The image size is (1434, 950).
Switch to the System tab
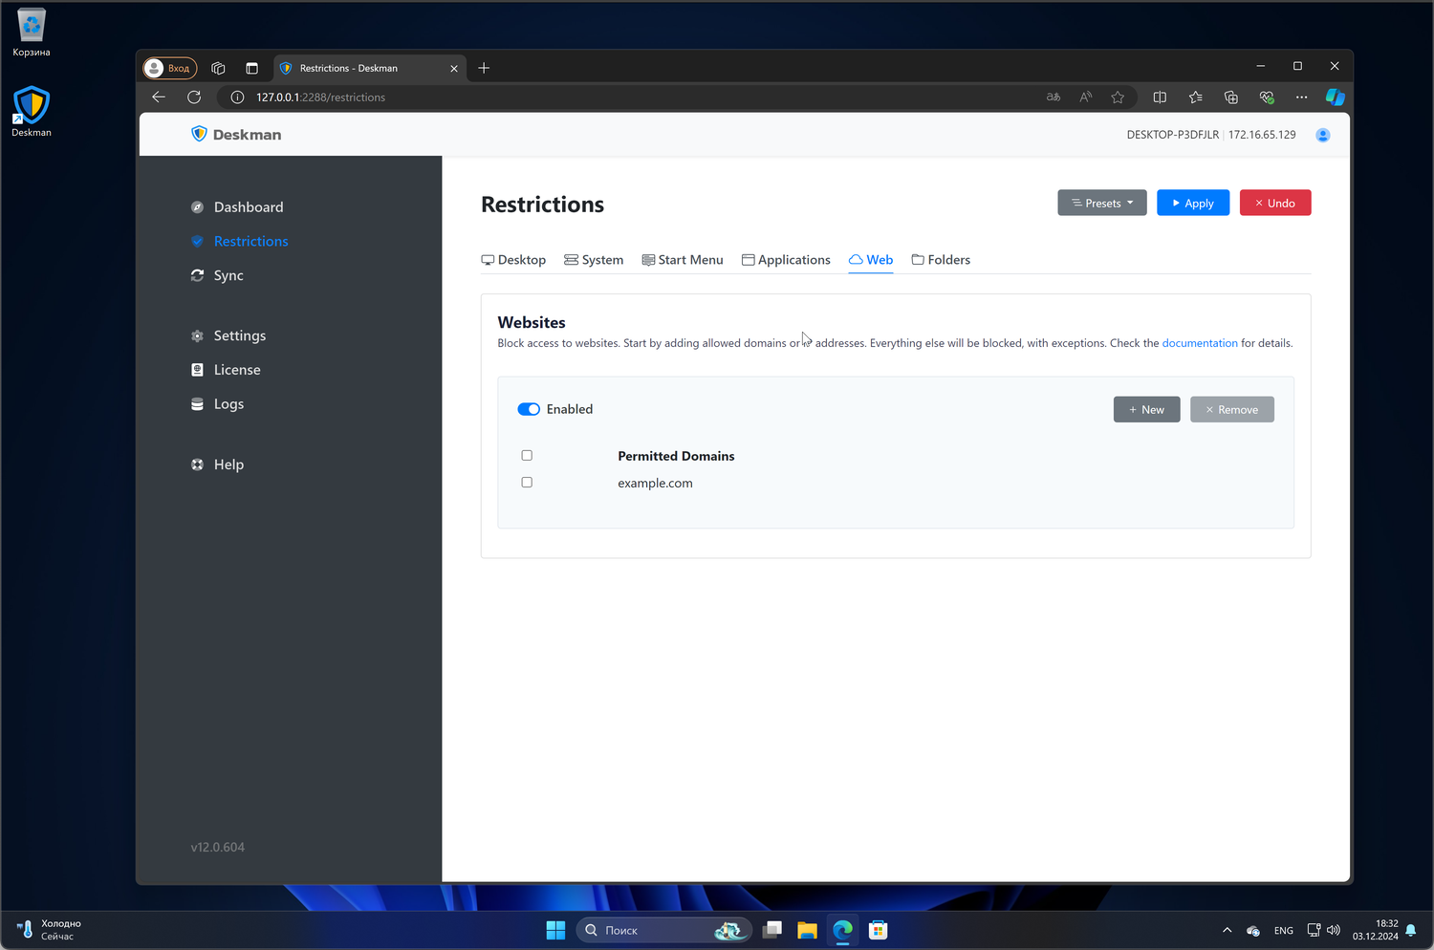point(594,260)
